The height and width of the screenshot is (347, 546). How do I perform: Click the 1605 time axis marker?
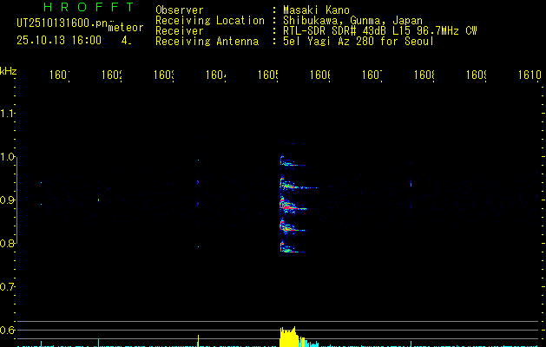click(268, 75)
